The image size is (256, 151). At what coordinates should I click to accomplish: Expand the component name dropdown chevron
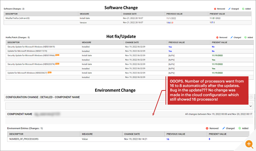tap(251, 106)
